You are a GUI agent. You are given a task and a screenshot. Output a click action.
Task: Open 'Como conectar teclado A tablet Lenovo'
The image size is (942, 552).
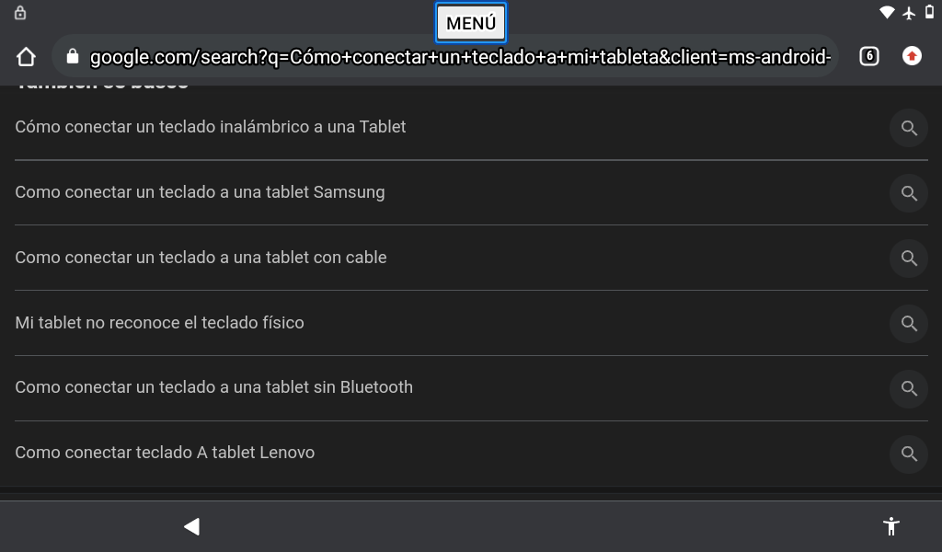pos(165,453)
